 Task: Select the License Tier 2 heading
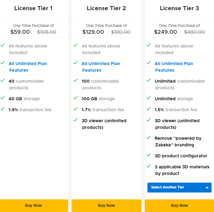tap(106, 8)
